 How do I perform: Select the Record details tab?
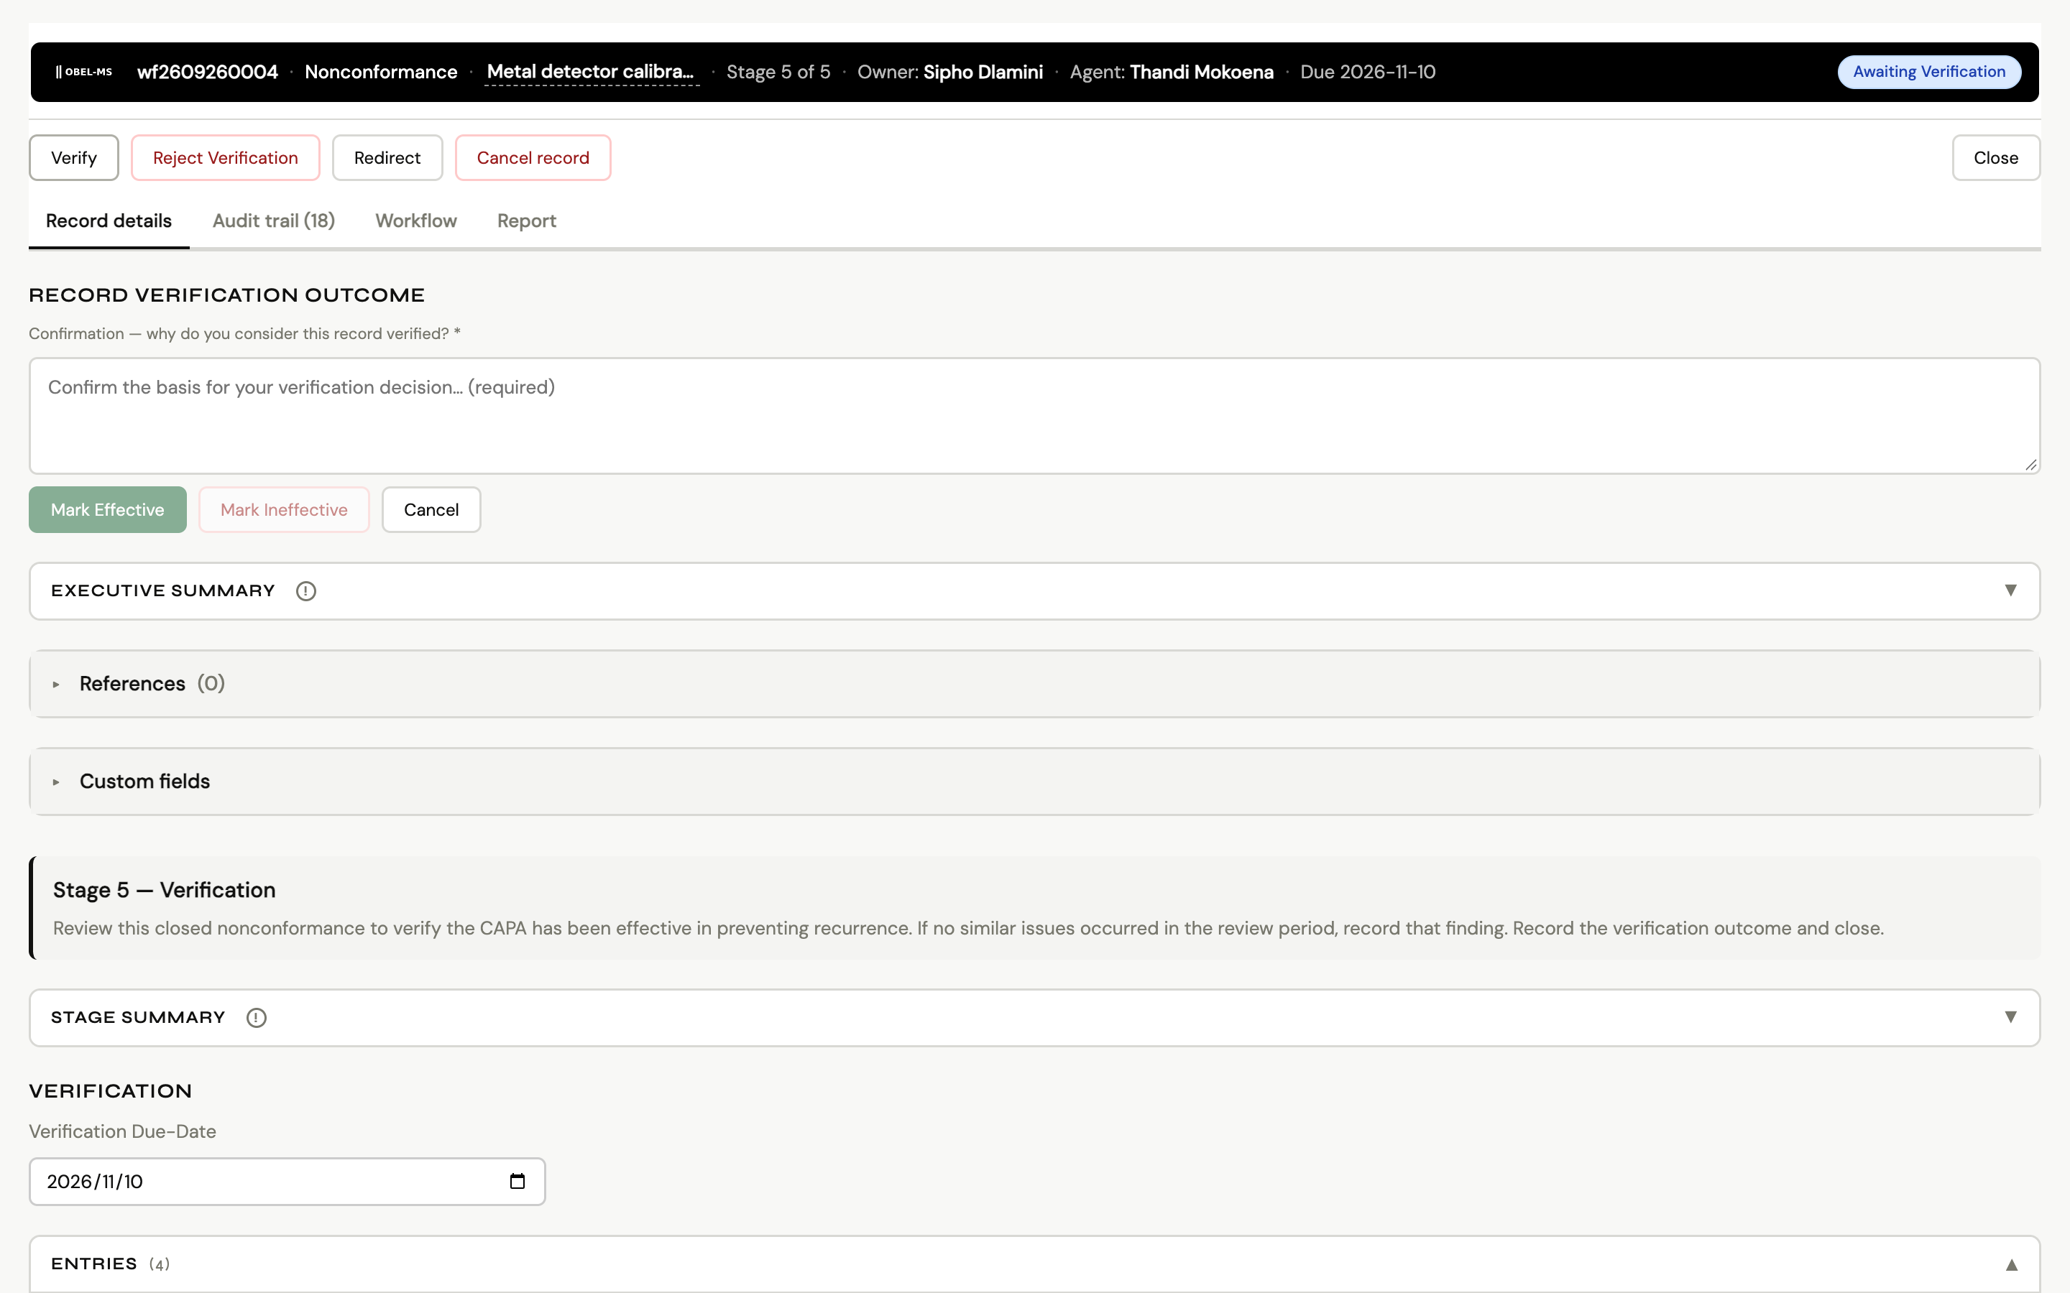(109, 221)
